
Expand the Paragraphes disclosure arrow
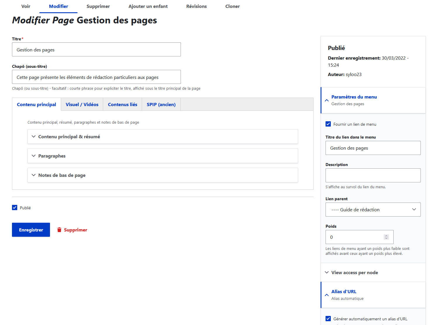[x=34, y=156]
